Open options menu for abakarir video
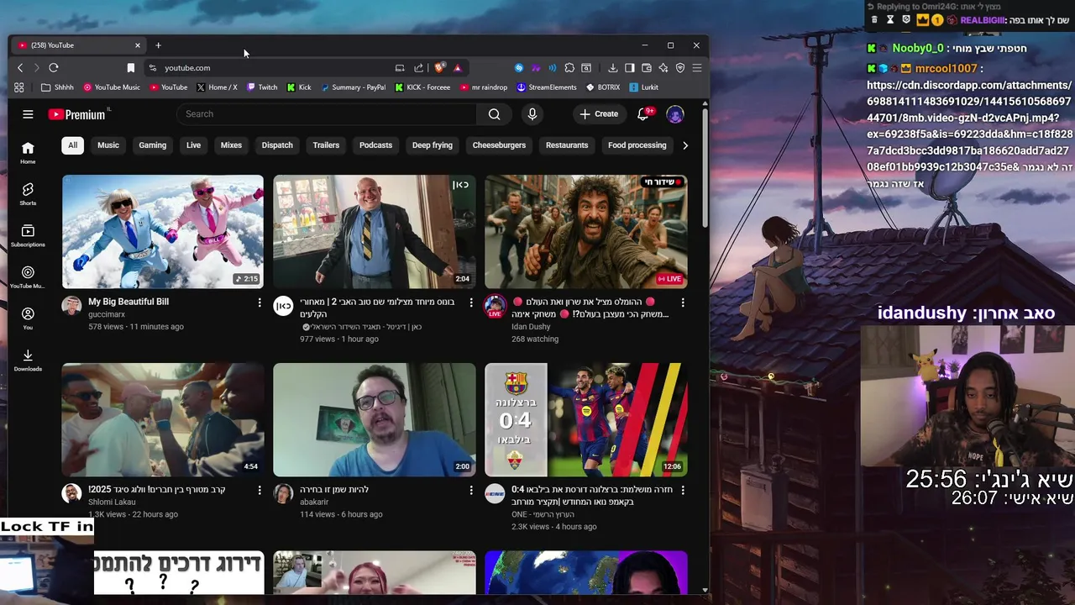 point(470,490)
